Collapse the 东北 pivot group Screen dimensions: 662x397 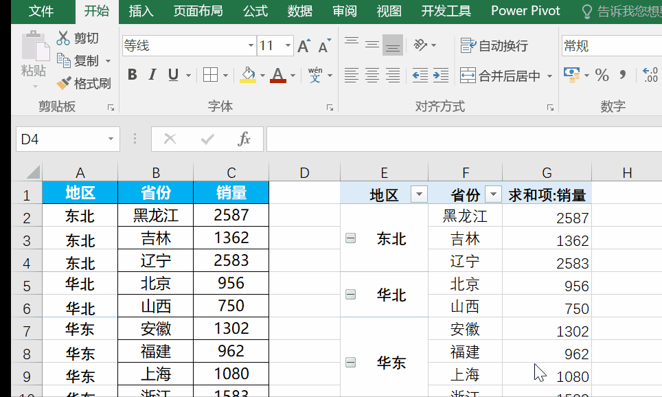350,238
